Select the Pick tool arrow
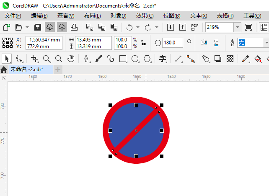 [7, 59]
